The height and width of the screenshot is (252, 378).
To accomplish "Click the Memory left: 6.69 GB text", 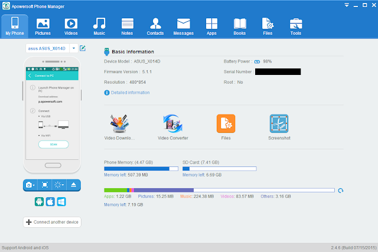I will [x=202, y=175].
